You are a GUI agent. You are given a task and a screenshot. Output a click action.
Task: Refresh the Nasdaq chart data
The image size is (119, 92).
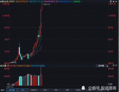111,2
